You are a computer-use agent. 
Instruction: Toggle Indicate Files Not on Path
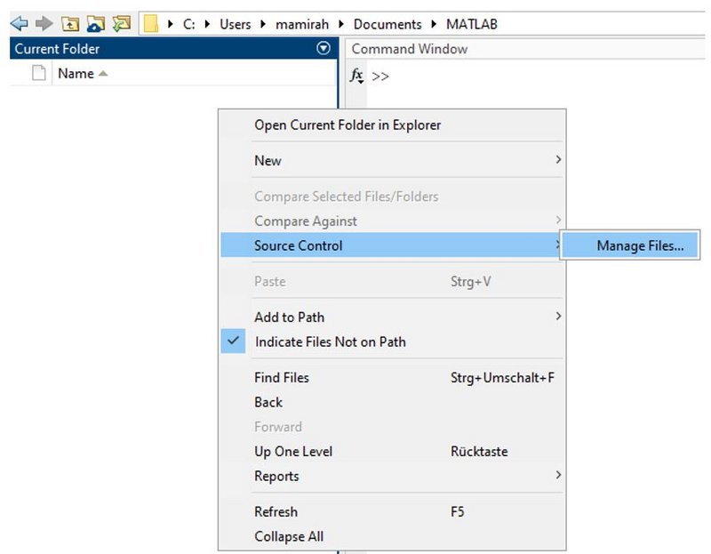point(330,341)
